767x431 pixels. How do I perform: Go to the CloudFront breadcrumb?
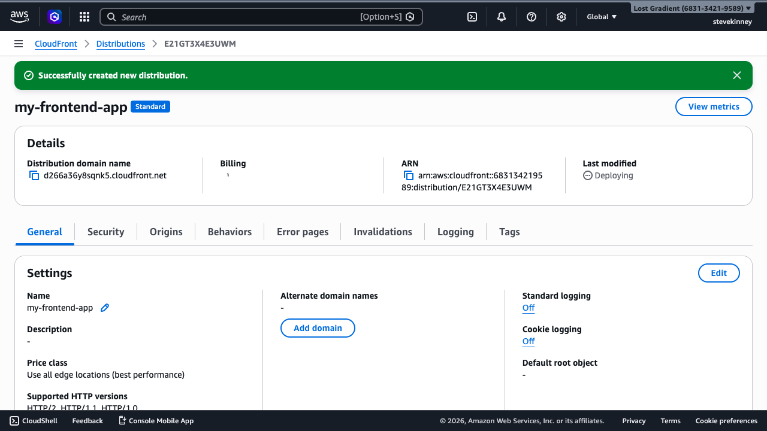pyautogui.click(x=56, y=44)
